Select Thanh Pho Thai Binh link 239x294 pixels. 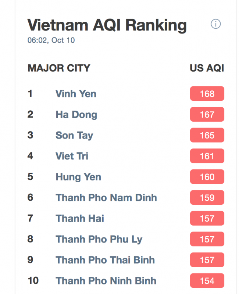tap(105, 260)
